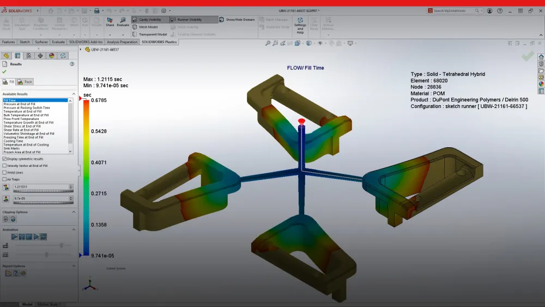Play the fill animation
The width and height of the screenshot is (545, 307).
point(14,237)
